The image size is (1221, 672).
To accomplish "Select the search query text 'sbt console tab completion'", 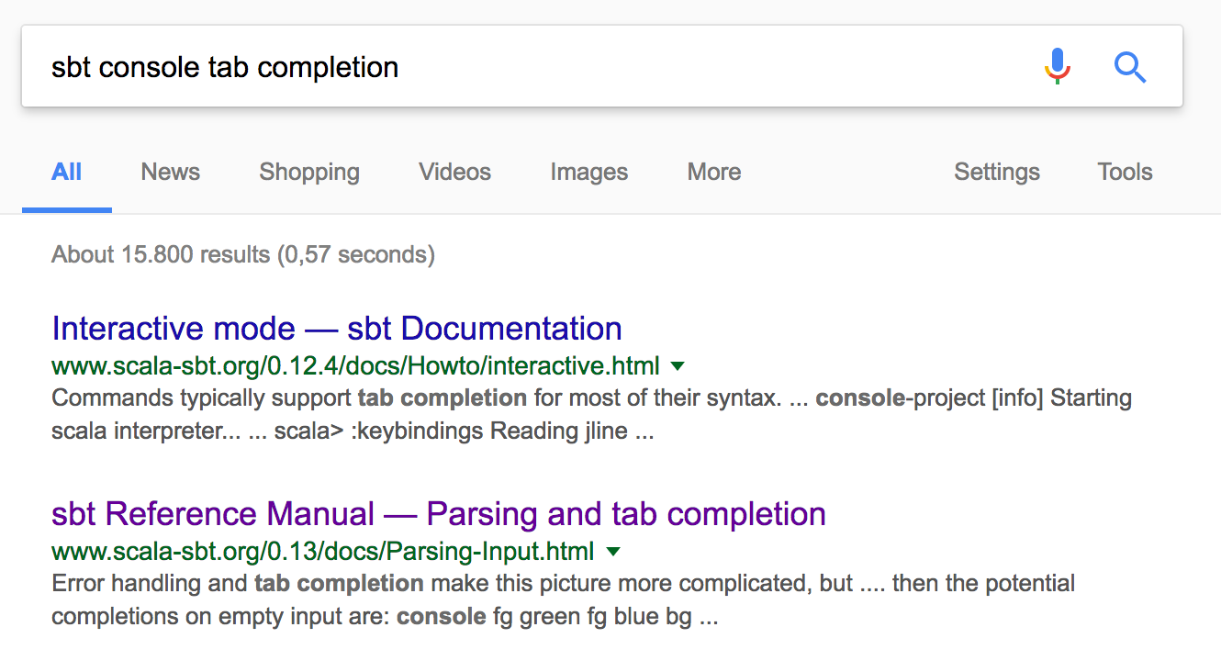I will click(x=224, y=66).
